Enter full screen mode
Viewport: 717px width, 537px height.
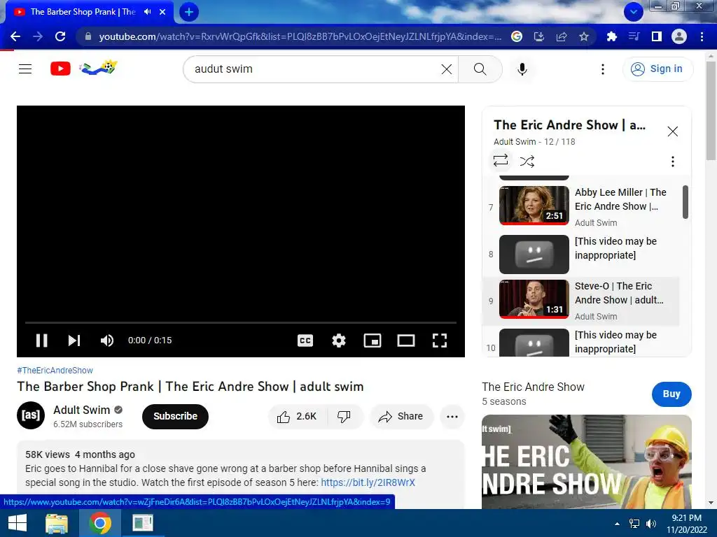(440, 341)
